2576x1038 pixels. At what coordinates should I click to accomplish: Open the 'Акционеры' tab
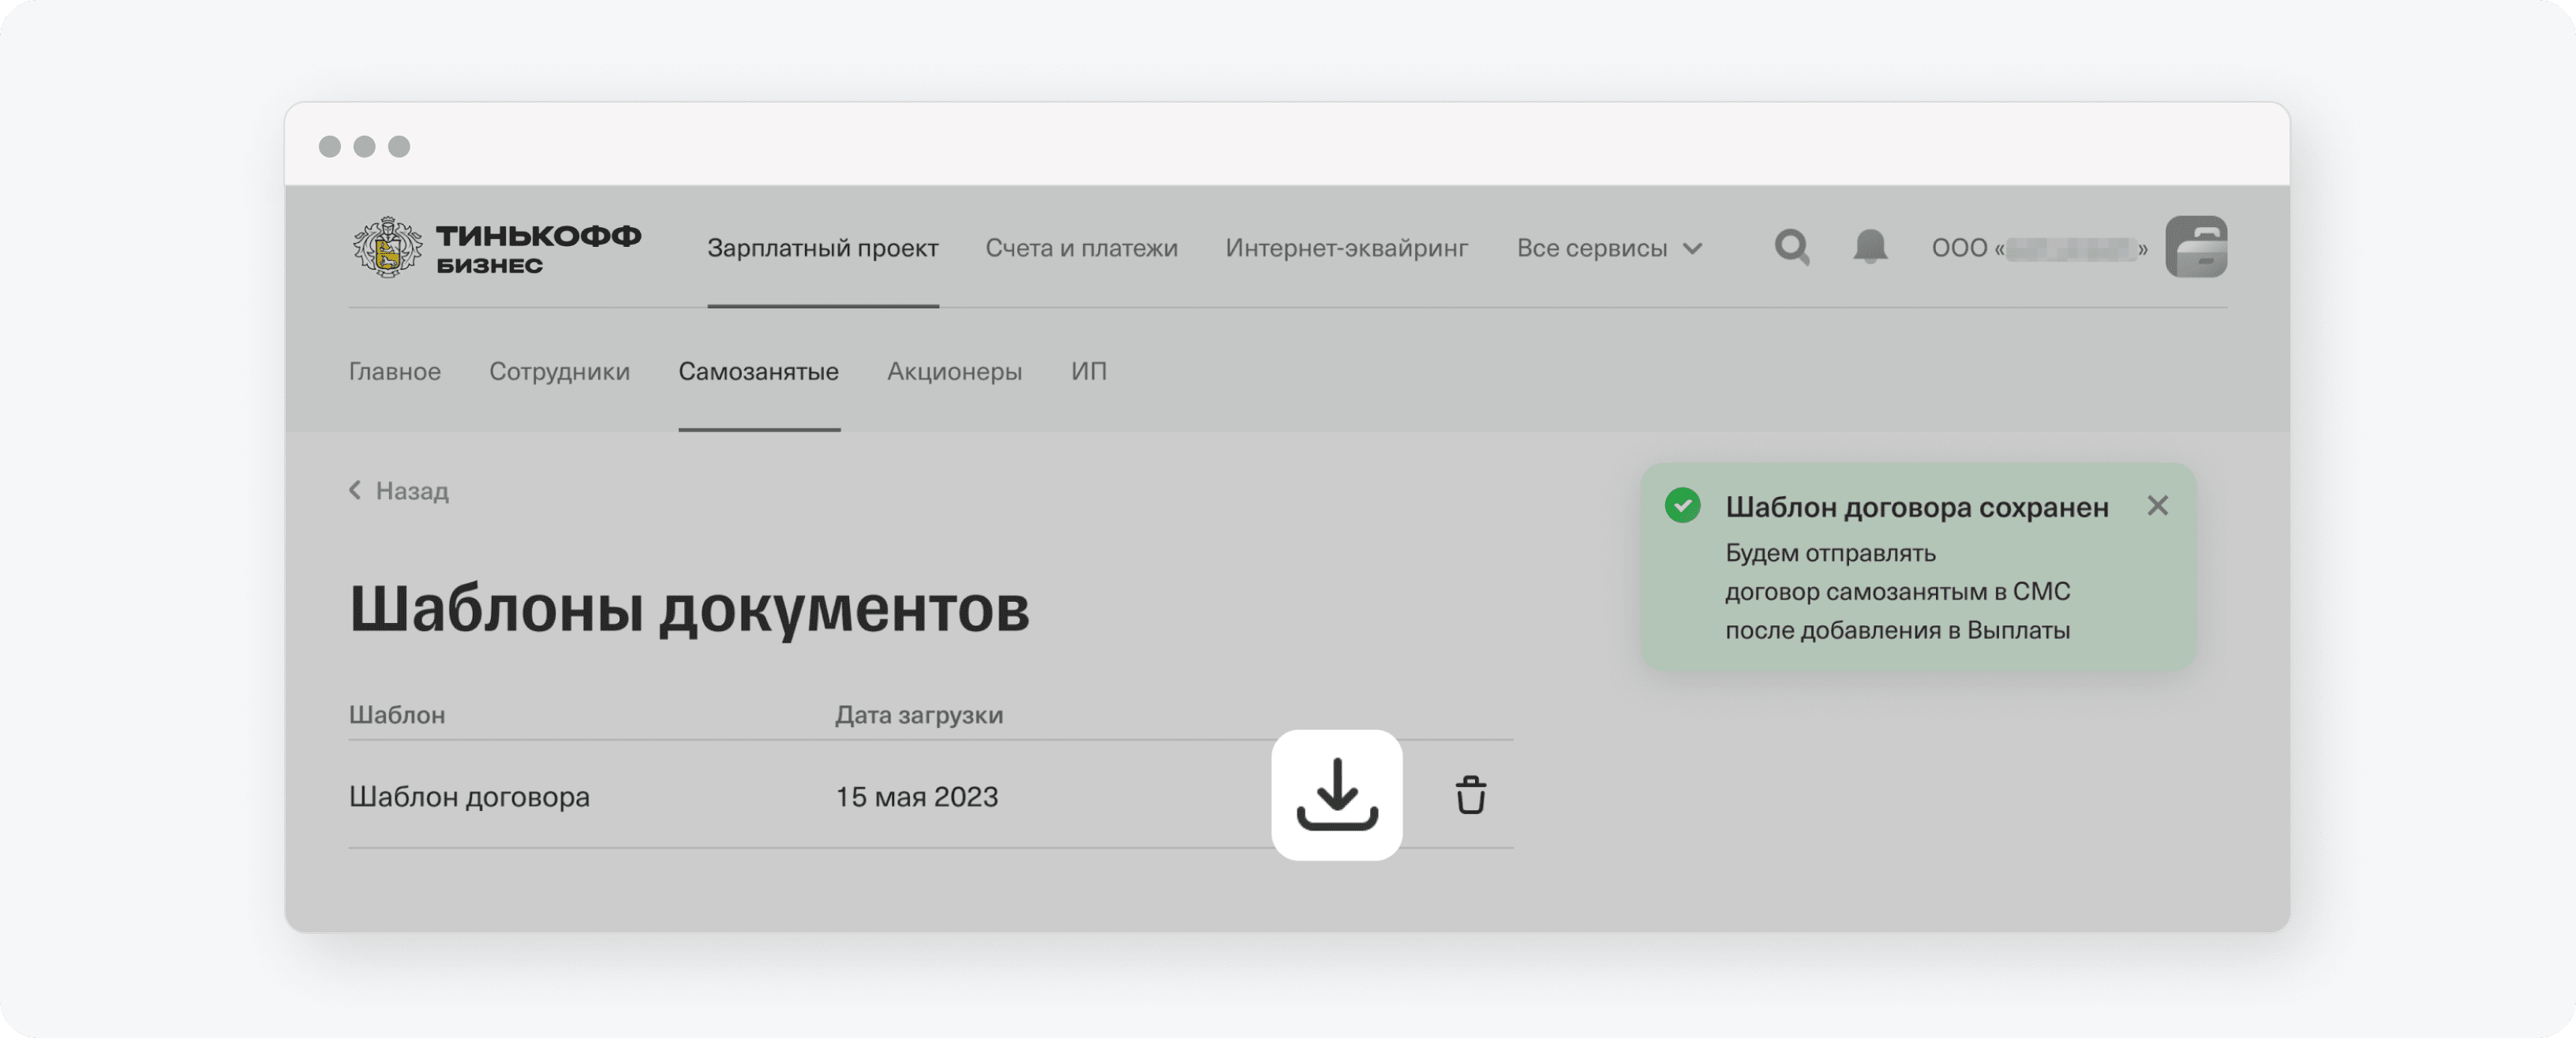point(954,372)
